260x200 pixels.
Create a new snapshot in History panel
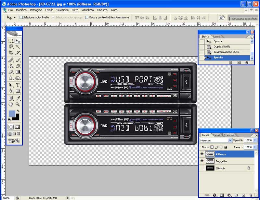[x=239, y=62]
